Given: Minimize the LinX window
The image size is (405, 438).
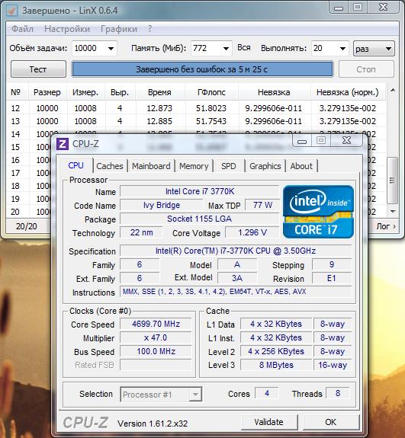Looking at the screenshot, I should click(339, 8).
